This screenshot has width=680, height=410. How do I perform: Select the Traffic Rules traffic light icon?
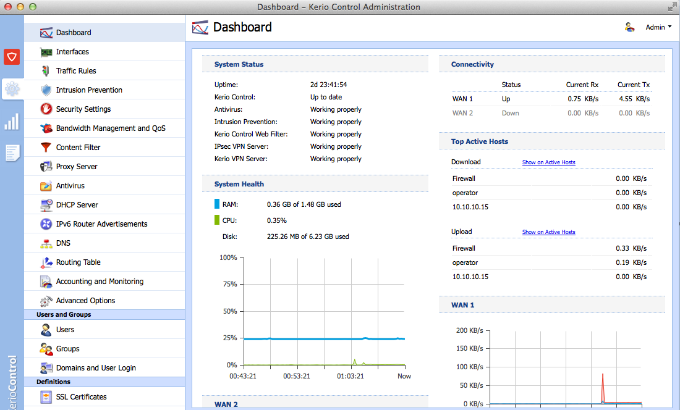(x=46, y=71)
